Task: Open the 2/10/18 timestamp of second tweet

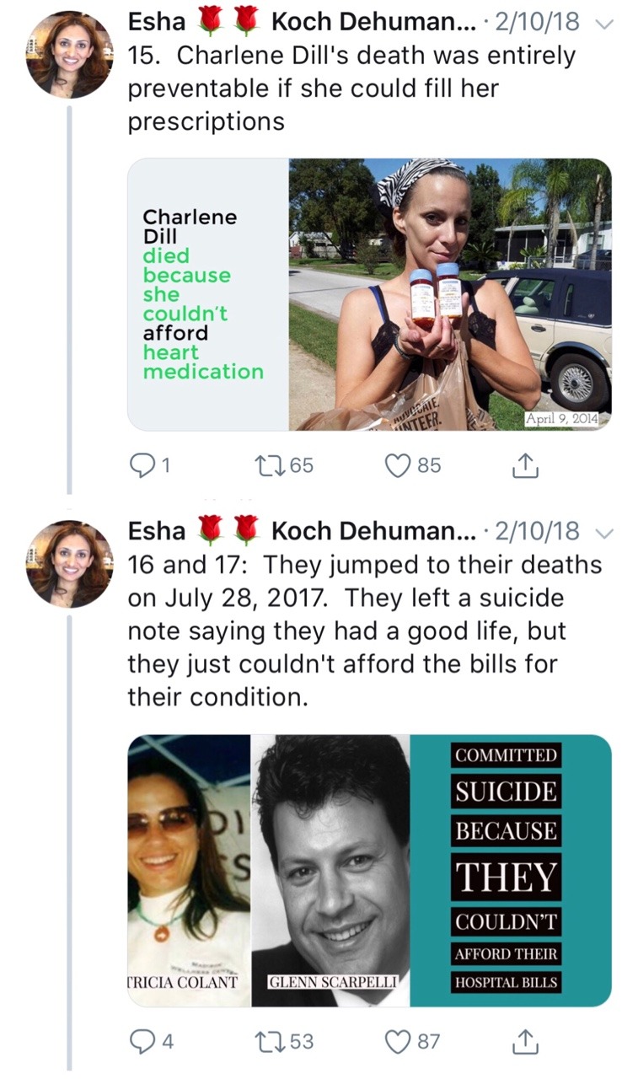Action: (539, 531)
